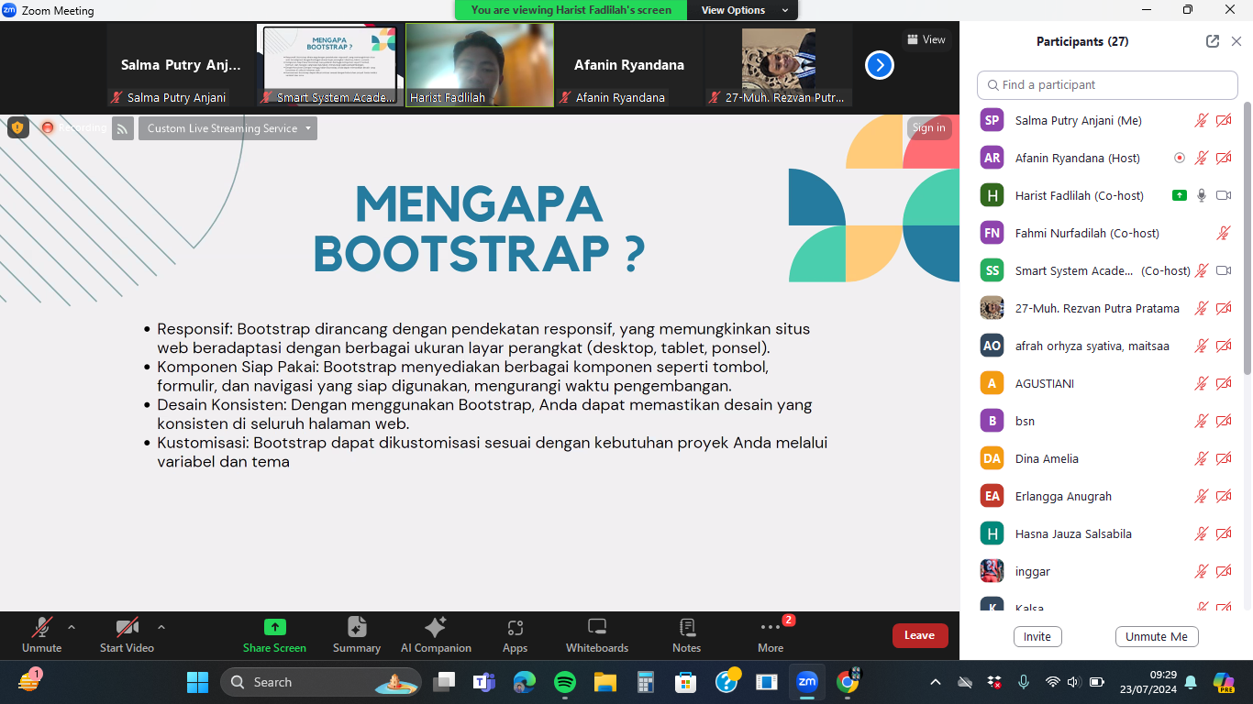
Task: Show hidden icons in system tray
Action: pyautogui.click(x=936, y=682)
